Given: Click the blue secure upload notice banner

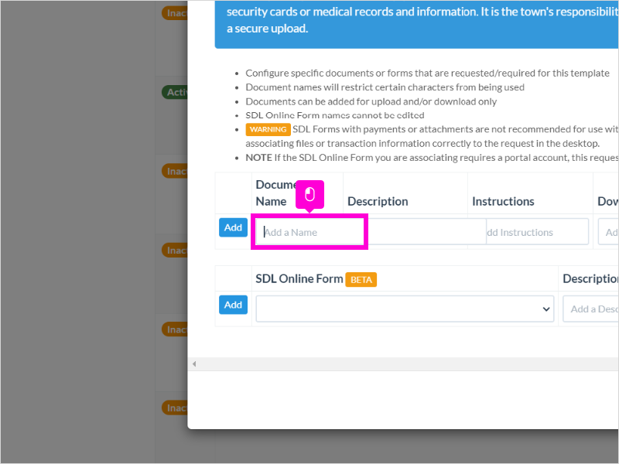Looking at the screenshot, I should click(417, 24).
